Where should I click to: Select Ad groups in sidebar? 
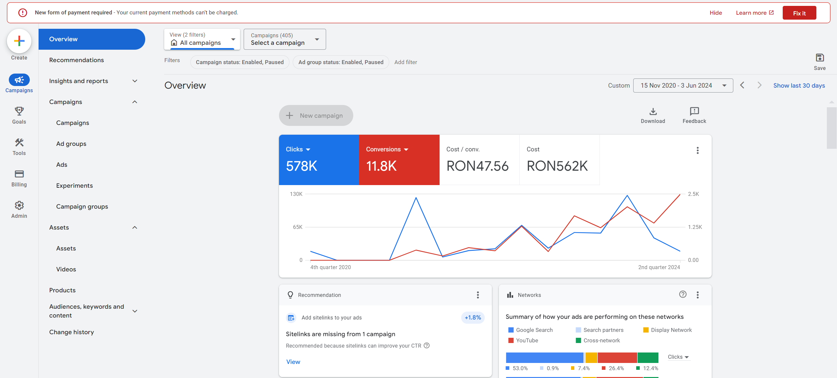coord(71,144)
